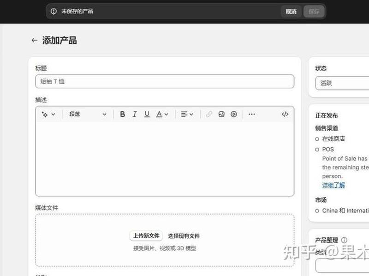Click the insert image icon
Viewport: 369px width, 276px height.
221,114
